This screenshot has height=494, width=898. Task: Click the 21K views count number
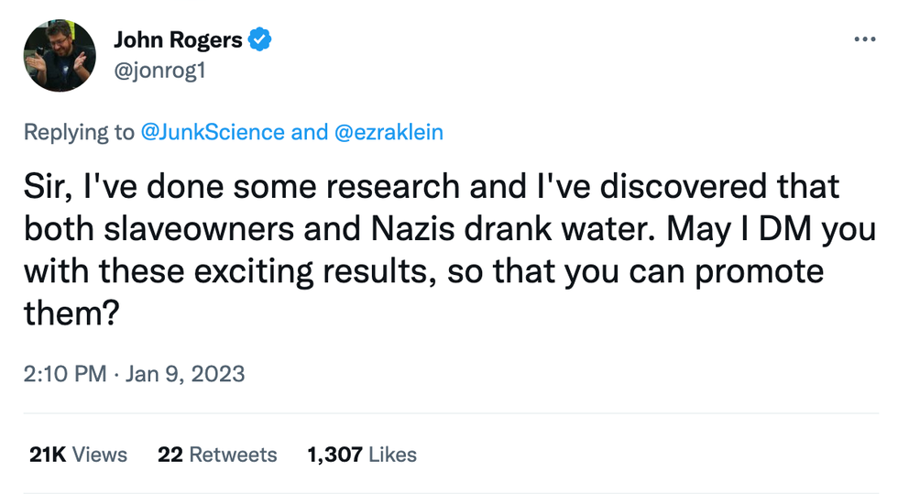pyautogui.click(x=47, y=455)
